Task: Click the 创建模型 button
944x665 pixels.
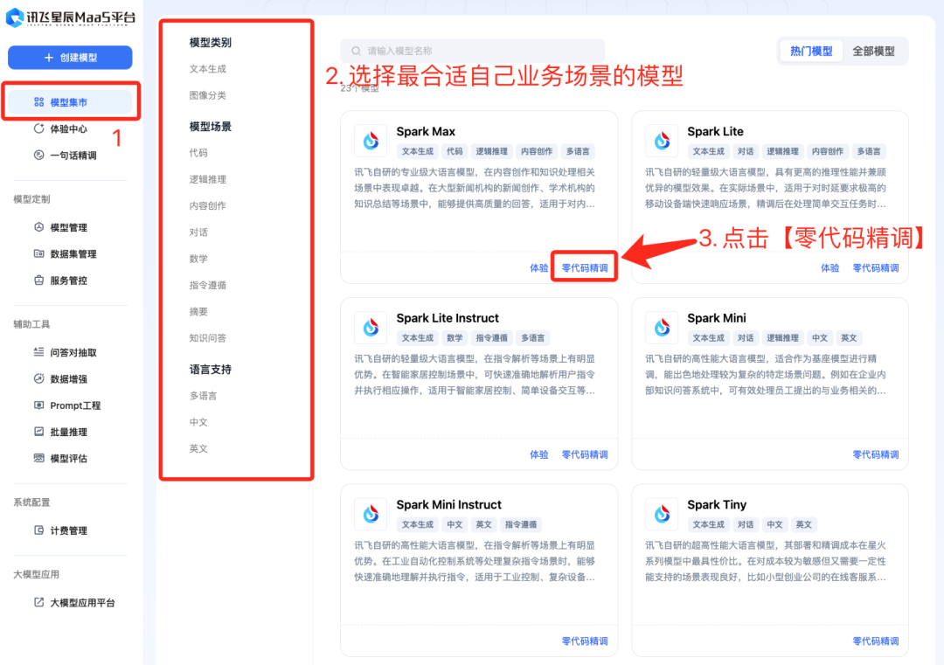Action: (70, 58)
